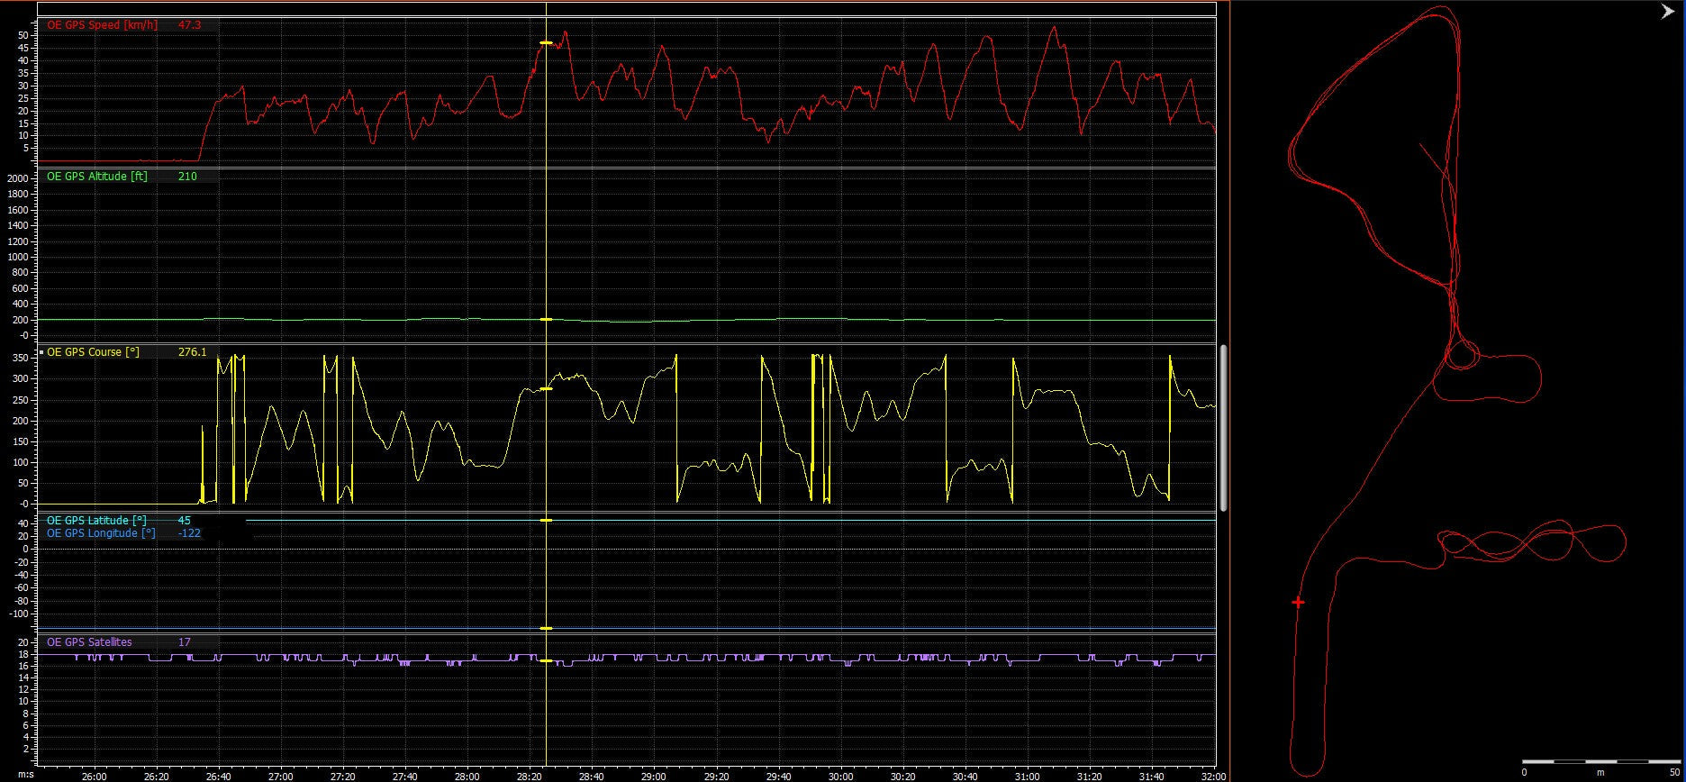Select the OE GPS Satellites channel label
The height and width of the screenshot is (782, 1686).
[x=89, y=642]
